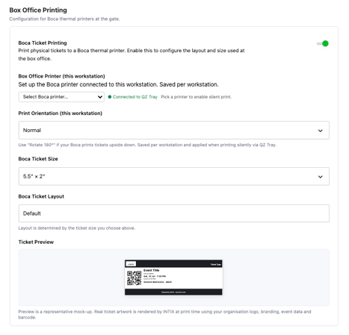Click "Configuration for Boca thermal printers" subtitle
The image size is (349, 335).
click(x=64, y=19)
